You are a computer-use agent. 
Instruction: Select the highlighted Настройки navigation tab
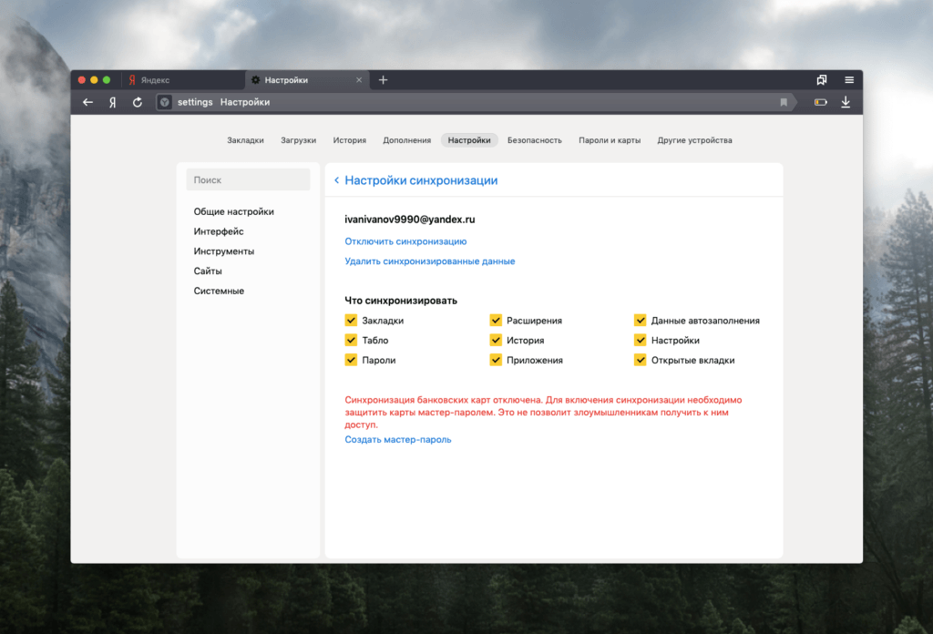[469, 140]
